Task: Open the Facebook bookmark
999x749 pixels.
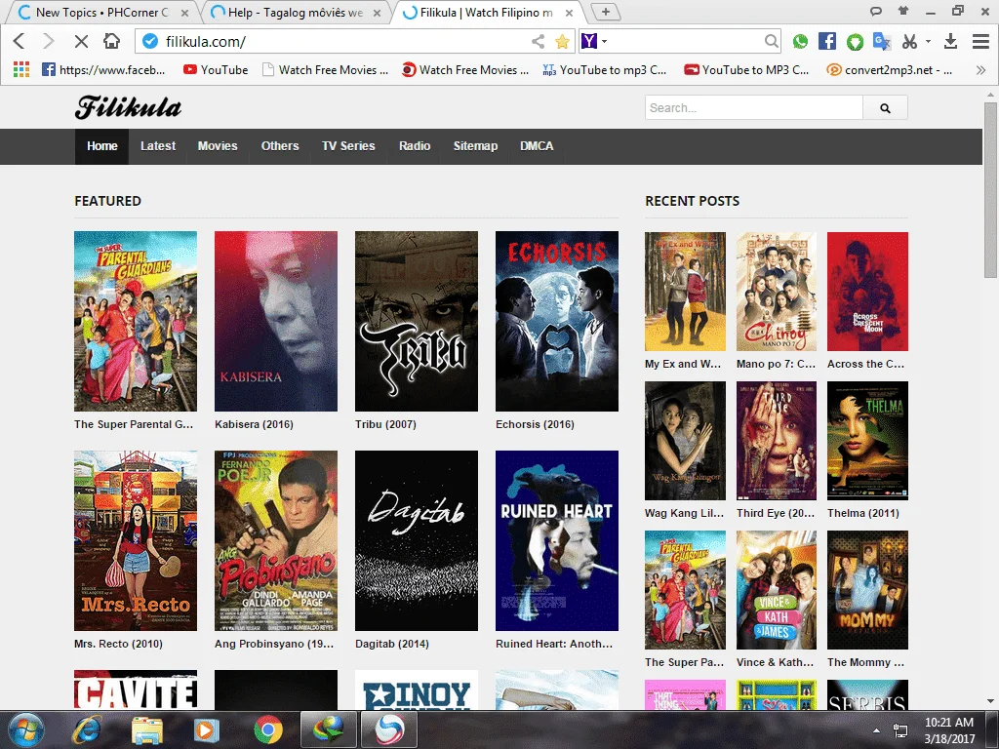Action: tap(103, 69)
